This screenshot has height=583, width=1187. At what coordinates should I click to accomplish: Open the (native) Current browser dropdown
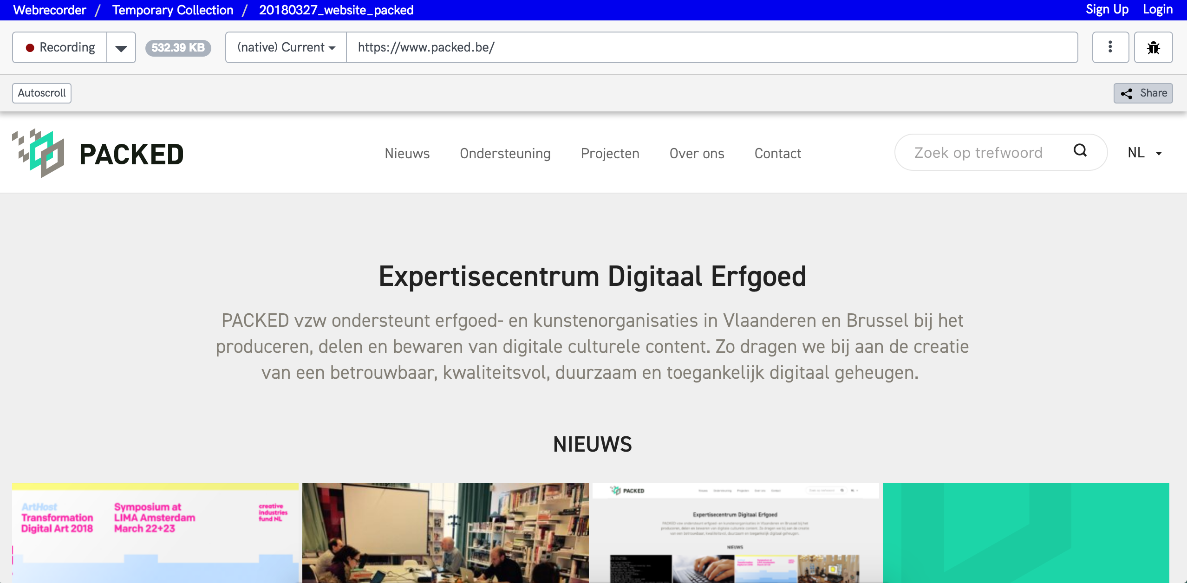(x=286, y=47)
